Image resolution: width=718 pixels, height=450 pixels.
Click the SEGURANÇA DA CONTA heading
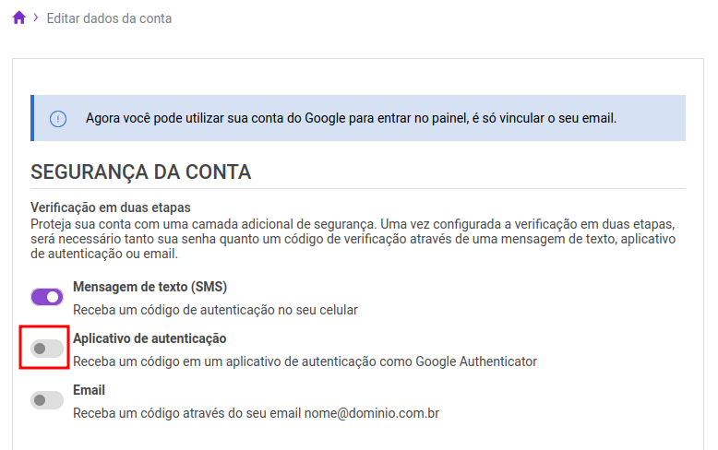[140, 172]
